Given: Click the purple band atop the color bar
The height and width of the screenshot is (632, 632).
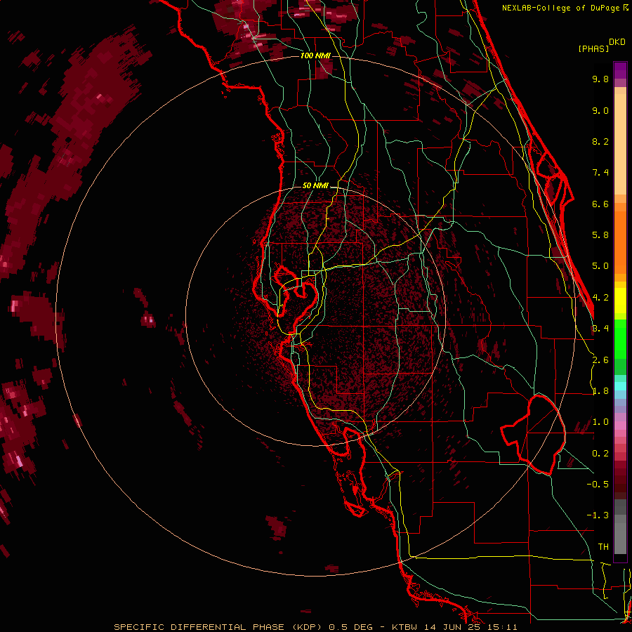Looking at the screenshot, I should click(x=620, y=70).
